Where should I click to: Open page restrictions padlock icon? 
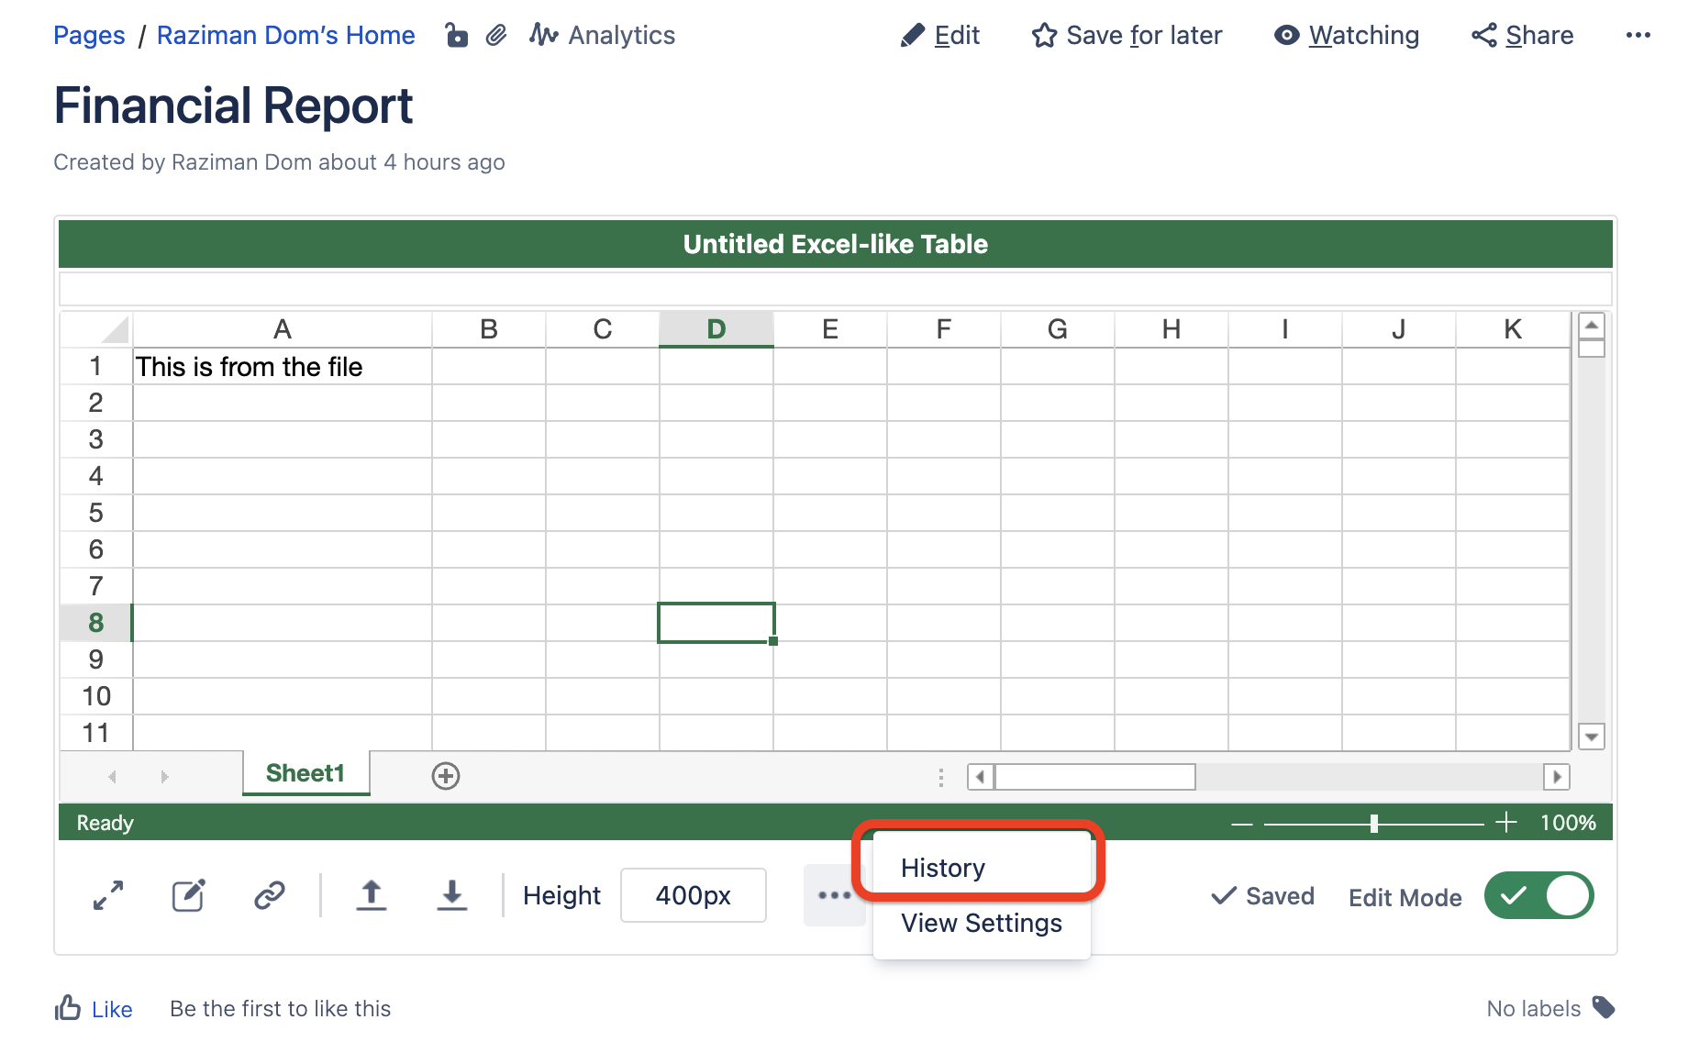click(456, 36)
